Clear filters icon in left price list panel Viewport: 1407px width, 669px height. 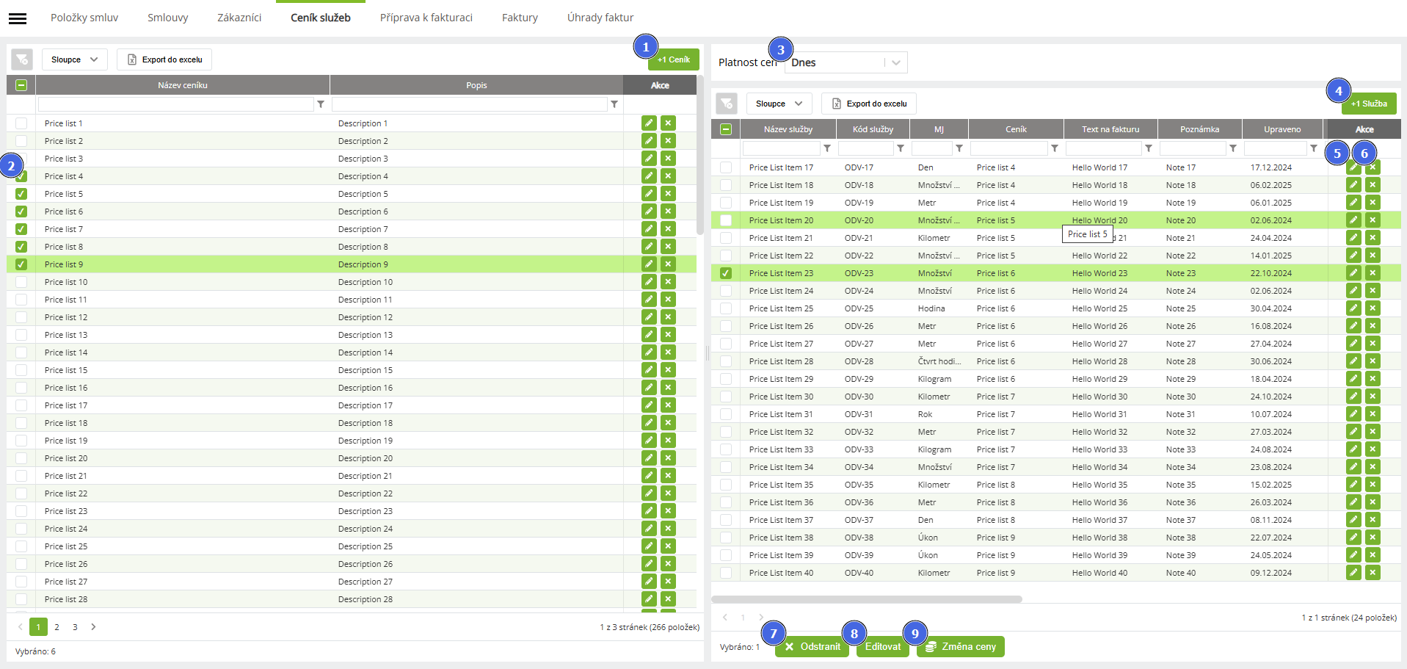[22, 59]
